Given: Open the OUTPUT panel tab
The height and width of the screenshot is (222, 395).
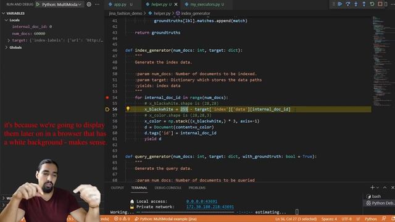Looking at the screenshot, I should pyautogui.click(x=117, y=187).
